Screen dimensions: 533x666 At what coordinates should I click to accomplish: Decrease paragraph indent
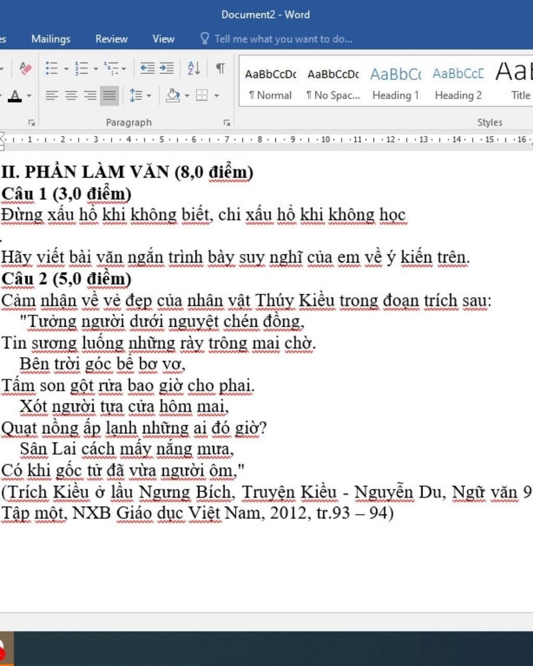click(x=147, y=68)
